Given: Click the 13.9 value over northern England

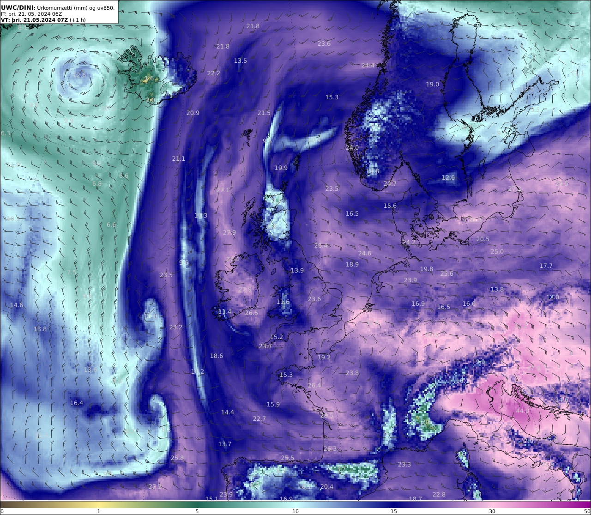Looking at the screenshot, I should point(297,271).
